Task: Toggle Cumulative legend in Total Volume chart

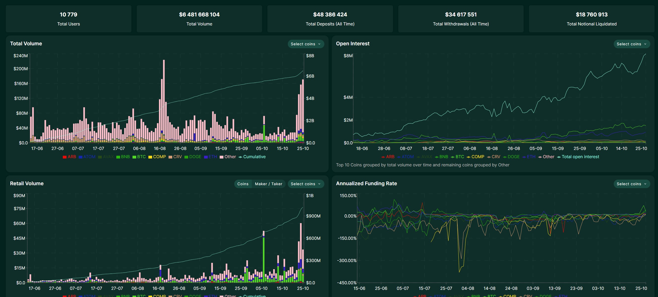Action: tap(252, 157)
